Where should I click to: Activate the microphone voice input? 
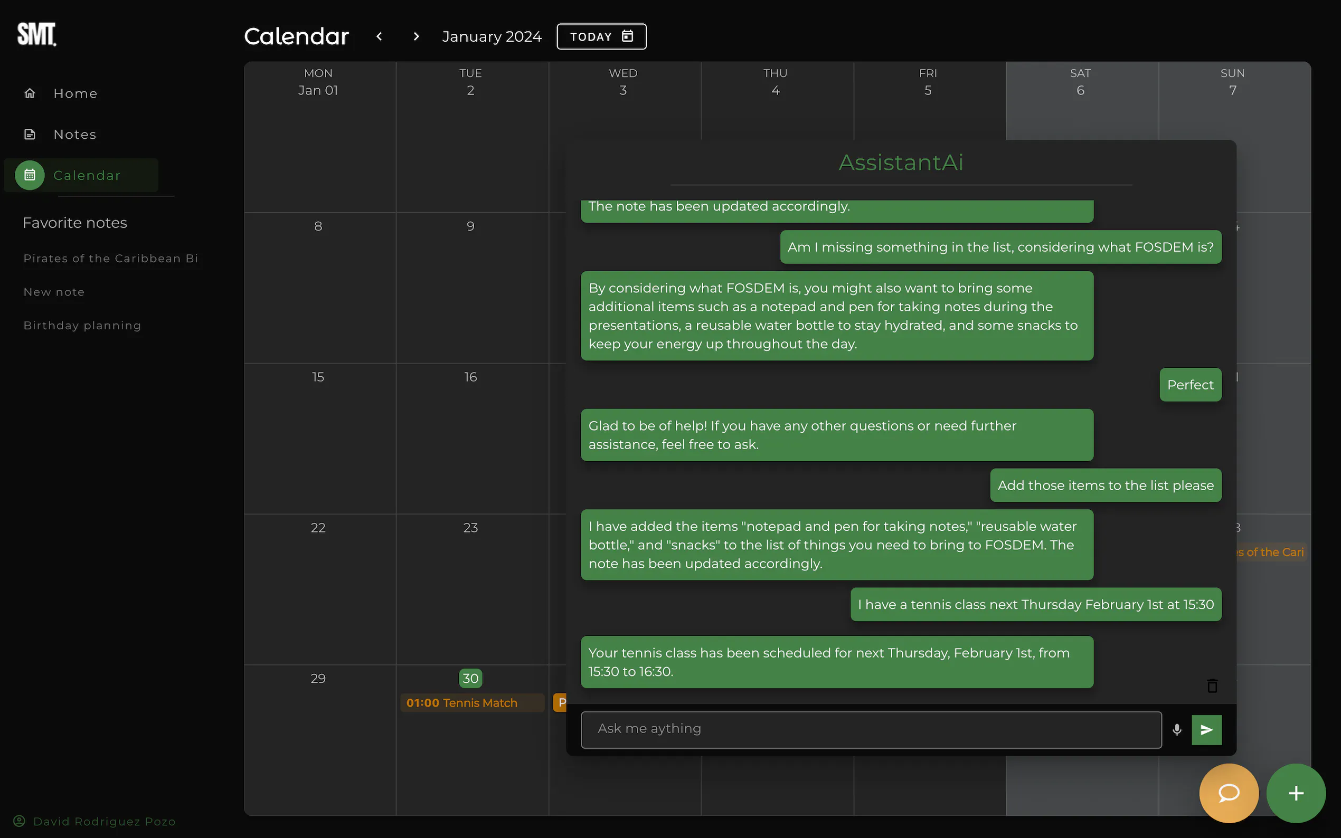pos(1176,730)
